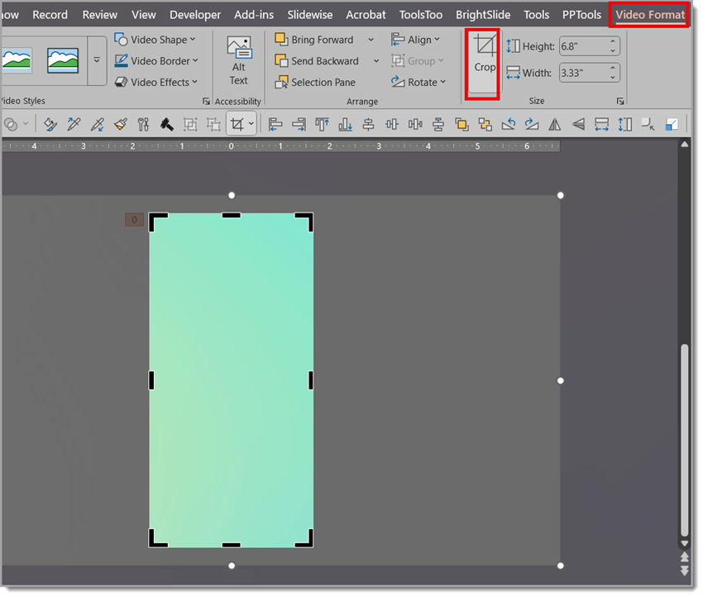Image resolution: width=703 pixels, height=597 pixels.
Task: Click the Align Bottom icon in toolbar
Action: point(345,124)
